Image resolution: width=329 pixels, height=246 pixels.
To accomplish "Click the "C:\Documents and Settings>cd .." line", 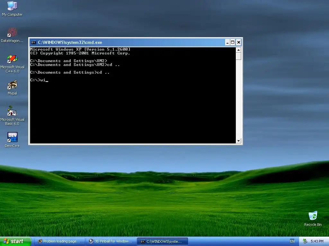I will (x=70, y=72).
